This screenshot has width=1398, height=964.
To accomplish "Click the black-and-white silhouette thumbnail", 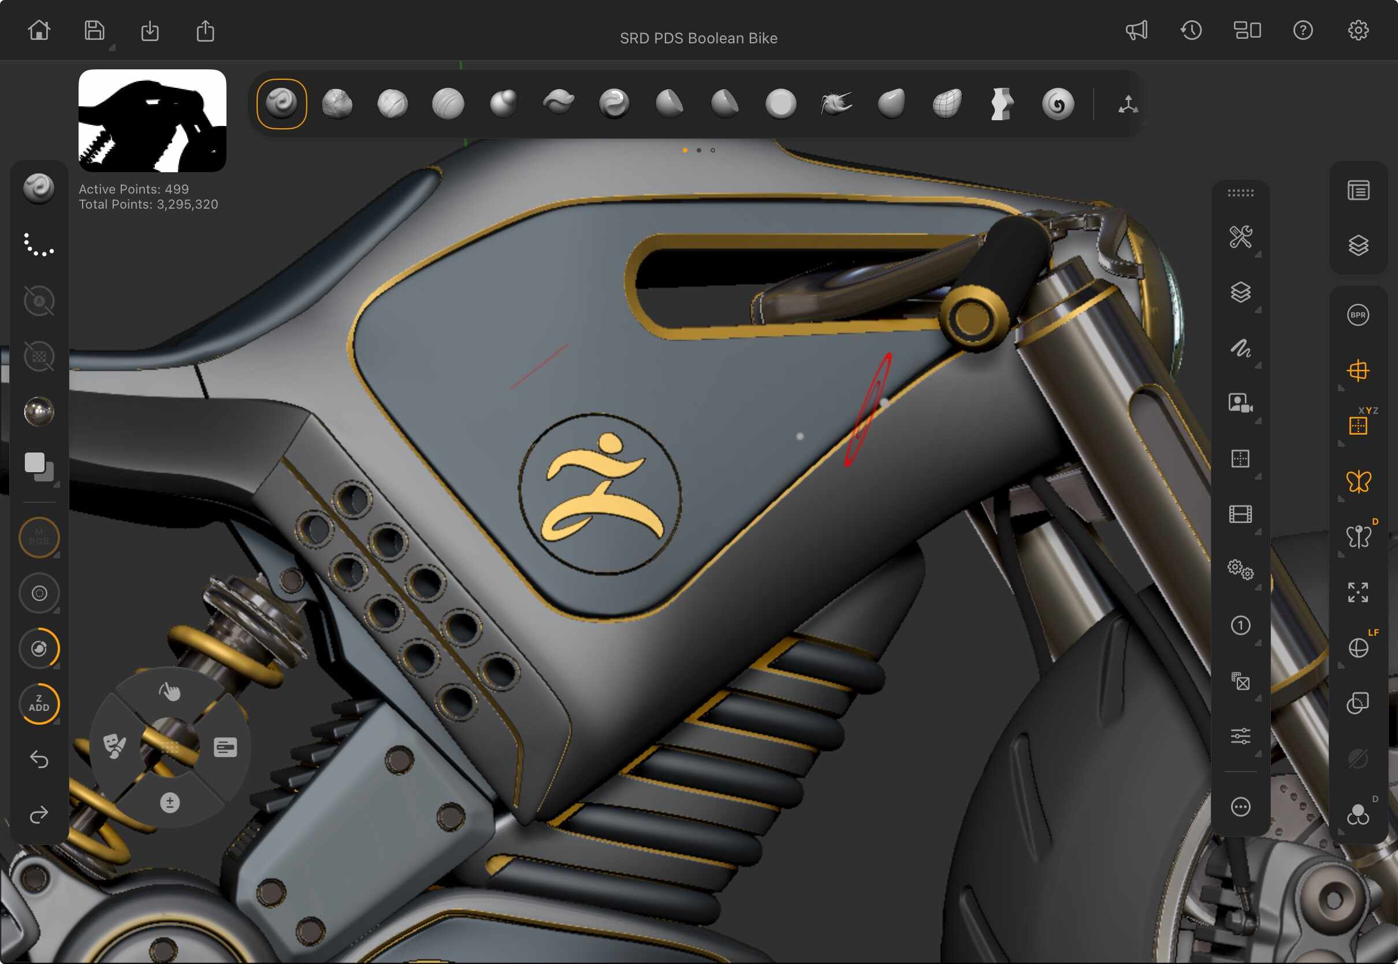I will (152, 120).
